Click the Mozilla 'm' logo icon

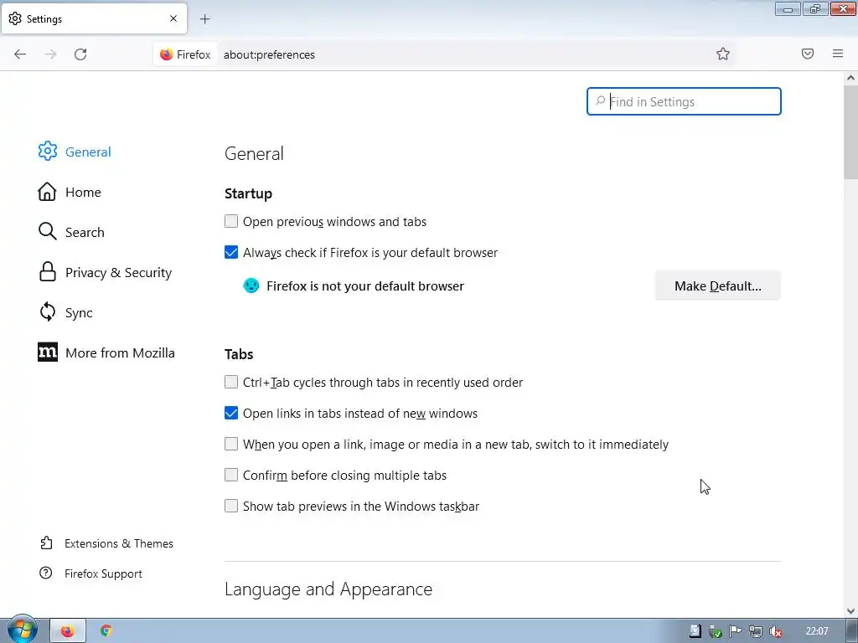[48, 352]
